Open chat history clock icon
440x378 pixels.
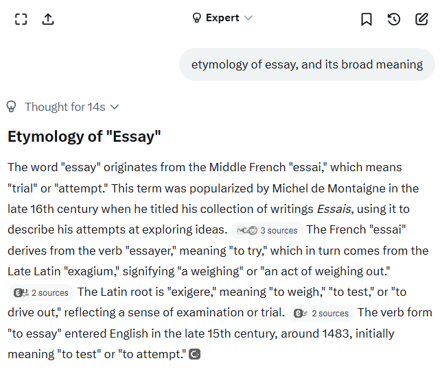click(x=394, y=19)
